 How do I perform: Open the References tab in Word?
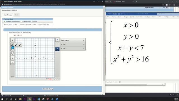point(140,17)
